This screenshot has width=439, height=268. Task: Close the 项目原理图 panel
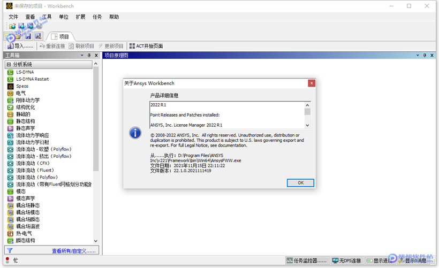point(432,56)
